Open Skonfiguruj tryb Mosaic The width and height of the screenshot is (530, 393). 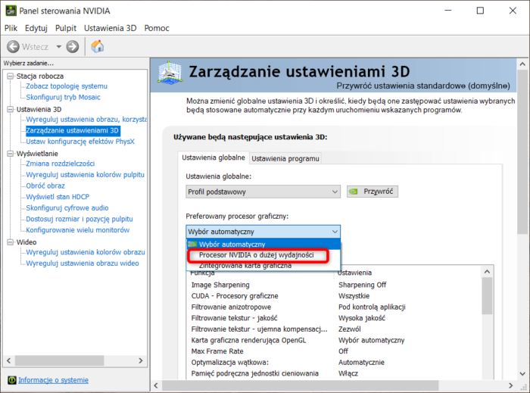tap(63, 98)
